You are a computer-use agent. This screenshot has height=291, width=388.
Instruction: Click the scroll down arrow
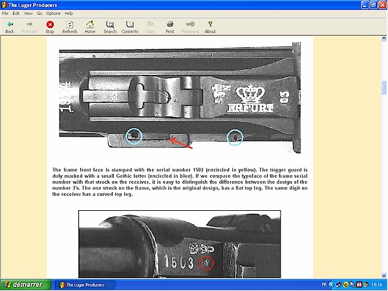383,275
